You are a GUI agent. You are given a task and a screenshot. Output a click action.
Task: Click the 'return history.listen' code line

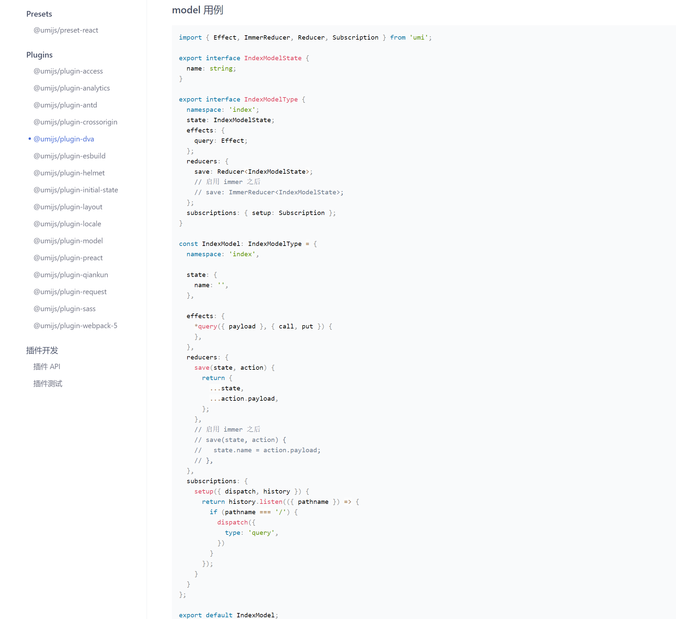click(280, 502)
